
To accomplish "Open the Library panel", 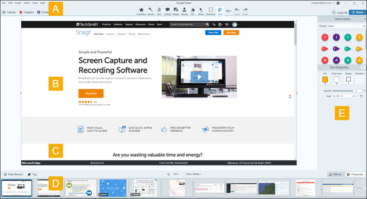I will tap(9, 12).
